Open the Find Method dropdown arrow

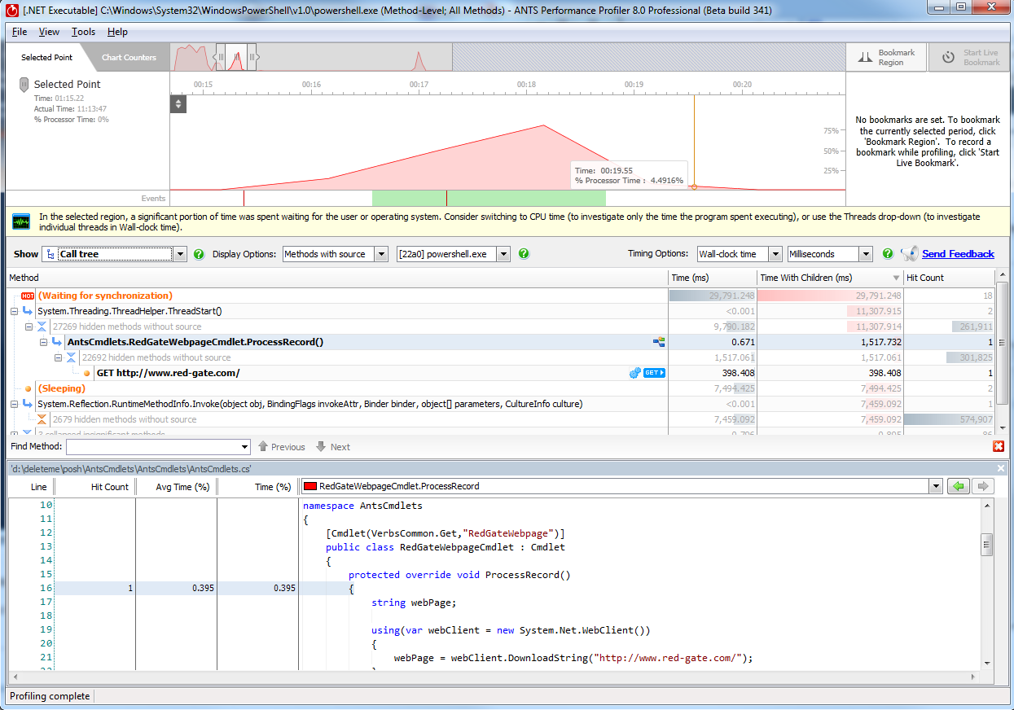click(244, 446)
